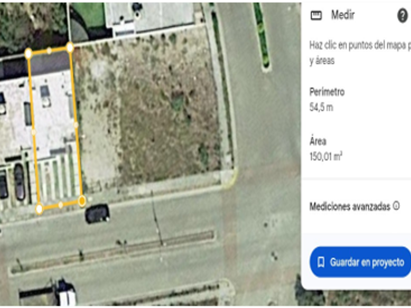Viewport: 411px width, 308px height.
Task: Click the Guardar en proyecto button
Action: (360, 262)
